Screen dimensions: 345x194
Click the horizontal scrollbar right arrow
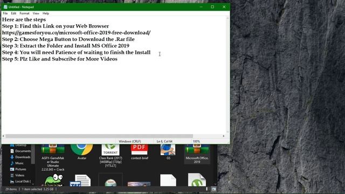tap(224, 136)
